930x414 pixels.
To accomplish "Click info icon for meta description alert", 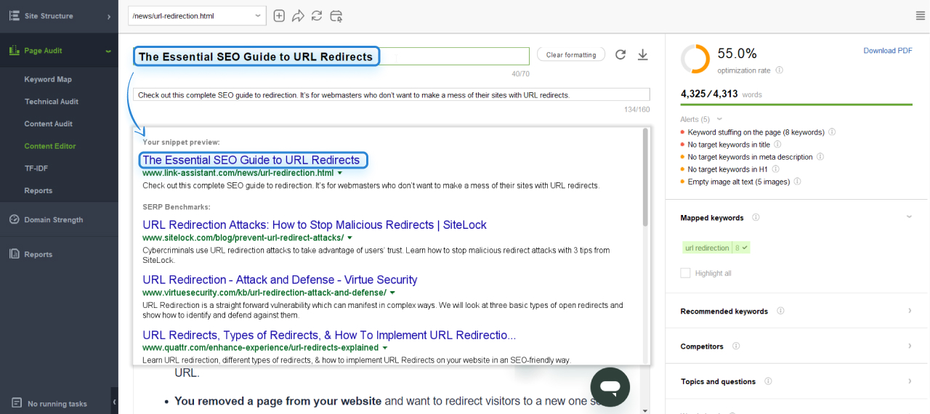I will click(820, 157).
